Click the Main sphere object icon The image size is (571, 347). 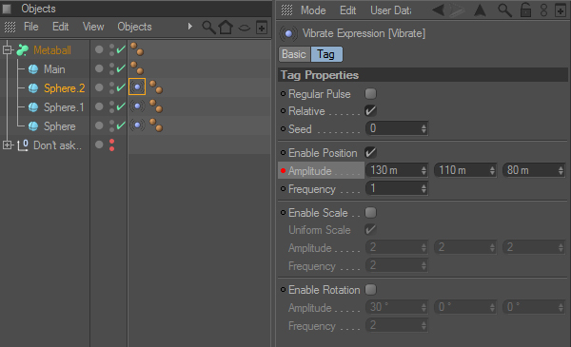click(33, 69)
